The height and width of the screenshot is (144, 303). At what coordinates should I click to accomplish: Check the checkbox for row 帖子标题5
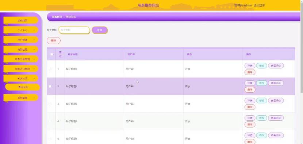pyautogui.click(x=50, y=139)
